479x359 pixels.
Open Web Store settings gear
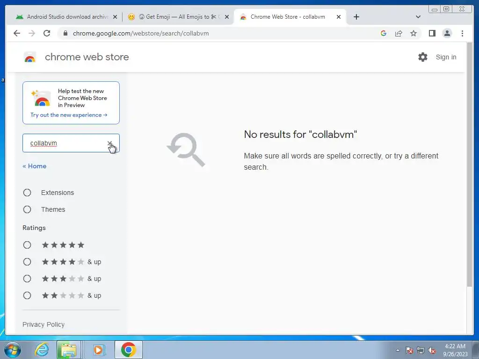423,57
